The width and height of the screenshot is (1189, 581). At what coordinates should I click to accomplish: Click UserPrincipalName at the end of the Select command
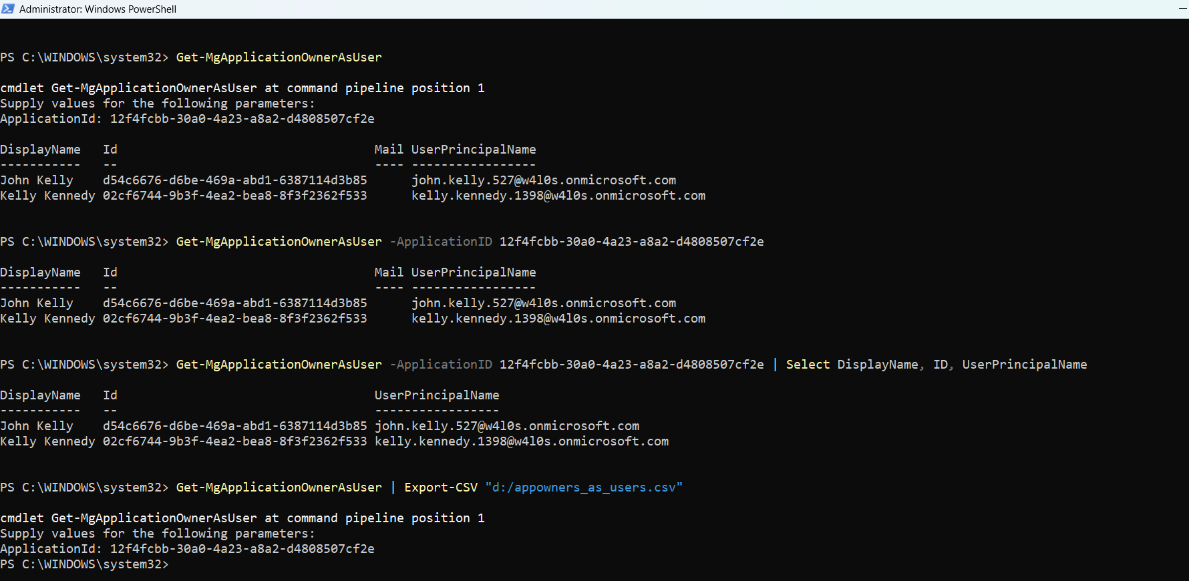1024,365
